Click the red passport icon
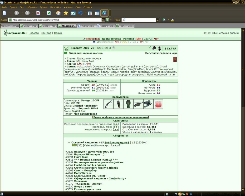Screen dimensions: 245x196 point(175,59)
